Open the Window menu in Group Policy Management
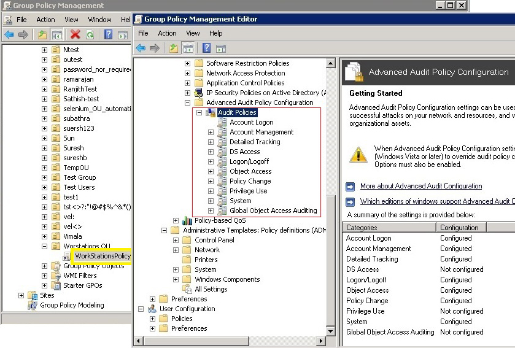 99,20
